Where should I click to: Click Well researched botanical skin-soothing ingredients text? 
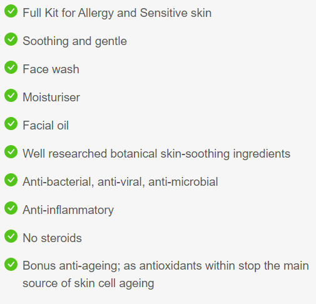click(x=156, y=154)
